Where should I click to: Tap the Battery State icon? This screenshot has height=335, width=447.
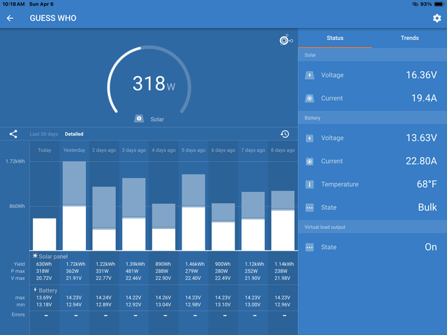[x=309, y=207]
